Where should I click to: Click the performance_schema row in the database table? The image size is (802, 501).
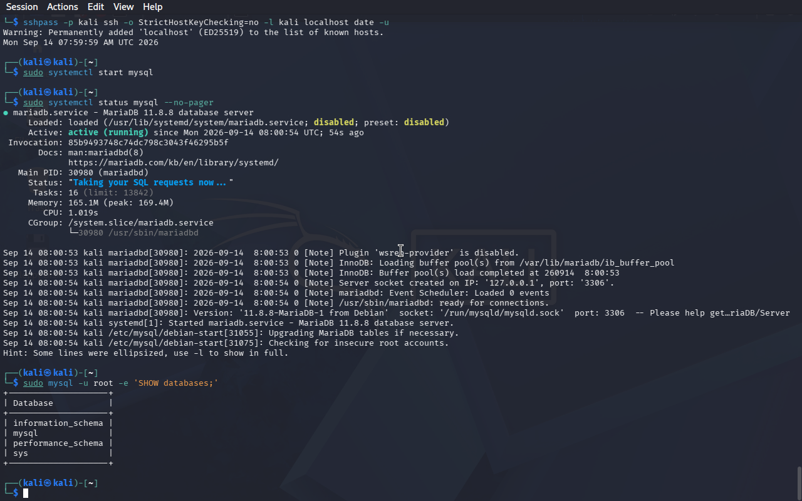pyautogui.click(x=58, y=443)
